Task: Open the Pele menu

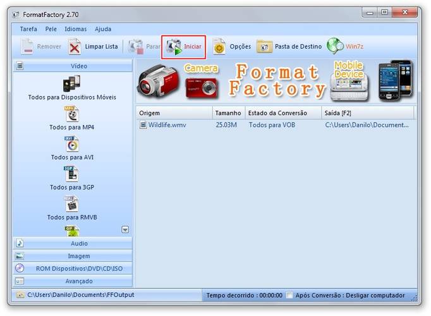Action: (x=51, y=29)
